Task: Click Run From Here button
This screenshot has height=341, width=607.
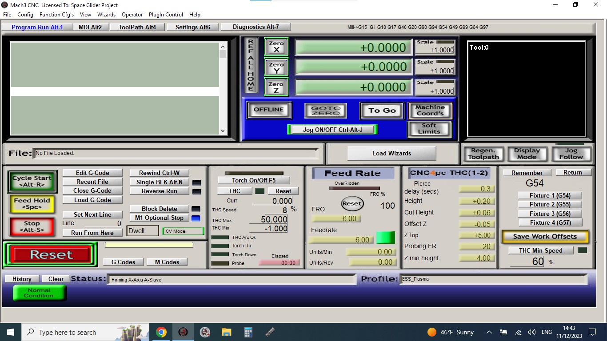Action: point(92,233)
